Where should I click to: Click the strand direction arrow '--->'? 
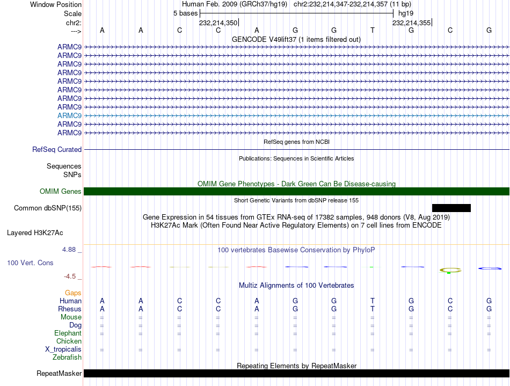point(76,31)
